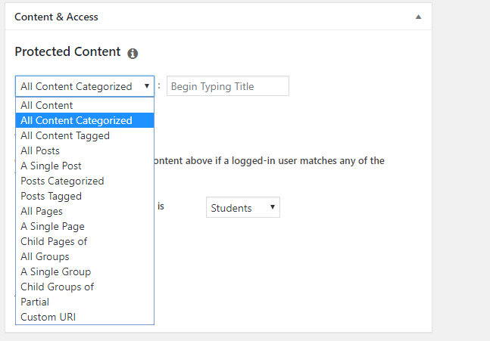Select Custom URI option
Viewport: 490px width, 341px height.
85,317
